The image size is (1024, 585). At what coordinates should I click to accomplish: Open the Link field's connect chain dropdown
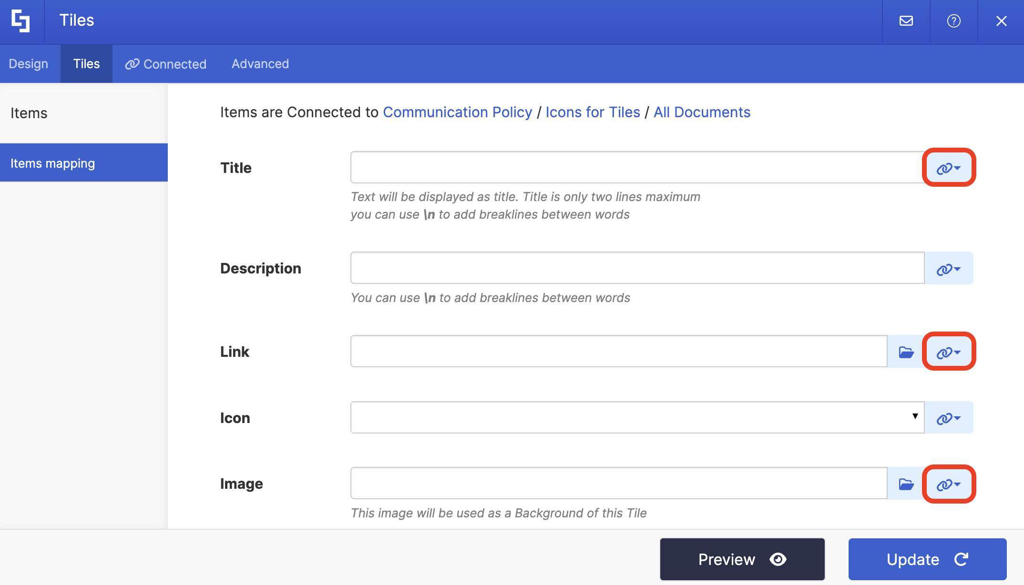click(949, 352)
